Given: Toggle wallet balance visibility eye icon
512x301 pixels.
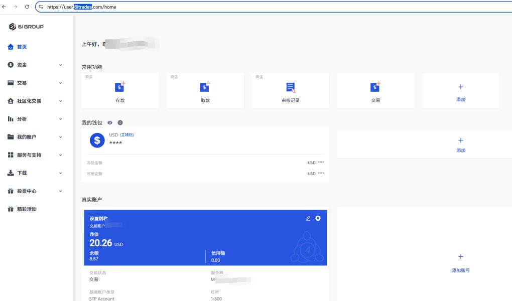Looking at the screenshot, I should click(x=110, y=123).
